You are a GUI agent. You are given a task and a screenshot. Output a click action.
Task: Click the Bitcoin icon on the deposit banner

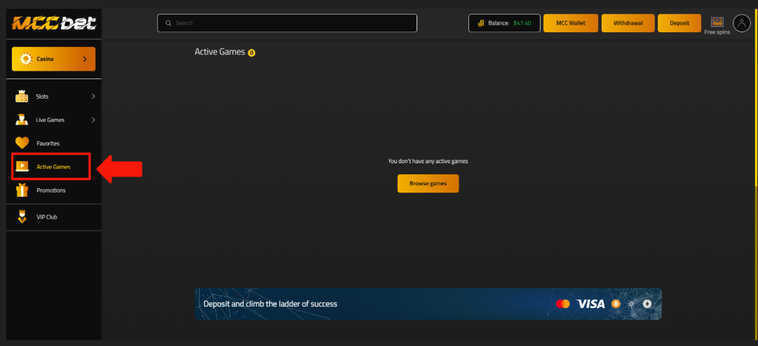click(616, 304)
